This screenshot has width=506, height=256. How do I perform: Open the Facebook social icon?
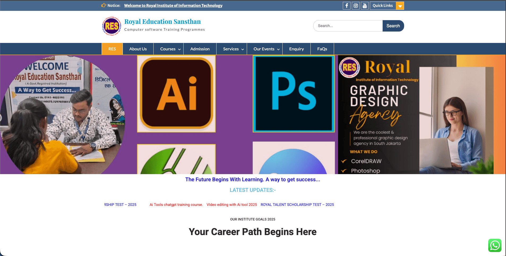pyautogui.click(x=347, y=6)
